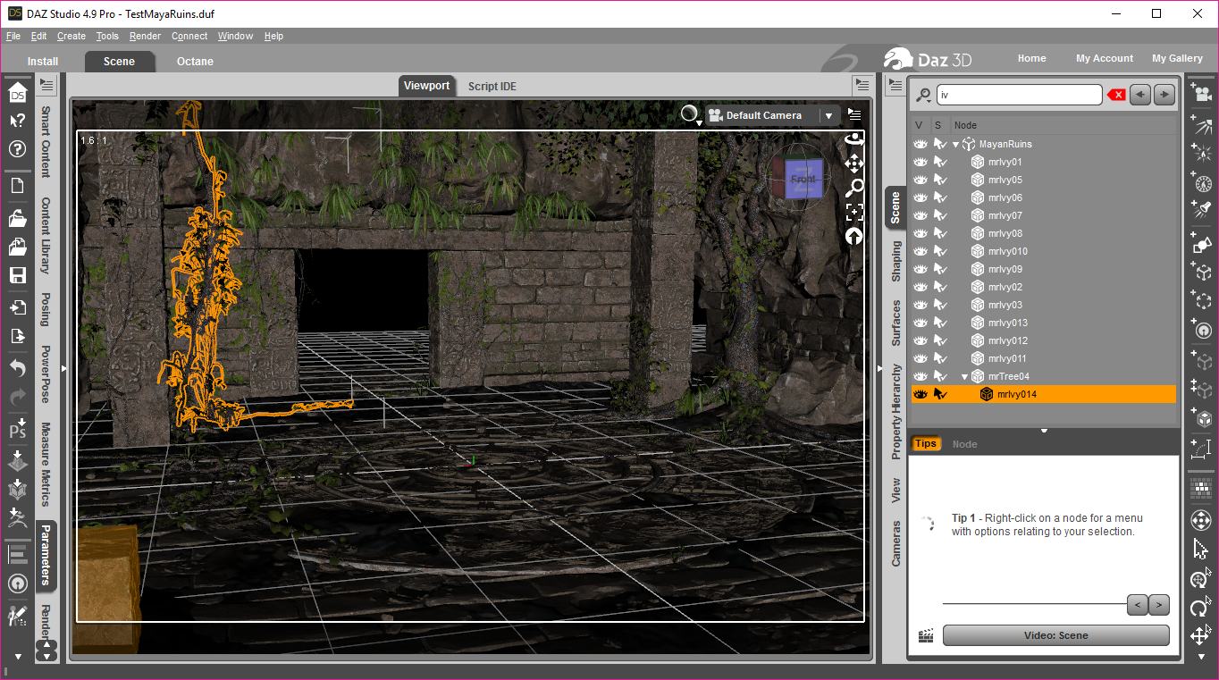The height and width of the screenshot is (680, 1219).
Task: Create a new spotlight with the toolbar icon
Action: tap(1201, 211)
